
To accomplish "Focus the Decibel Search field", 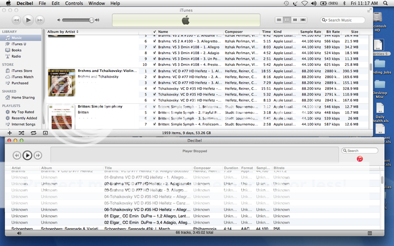I will [360, 151].
